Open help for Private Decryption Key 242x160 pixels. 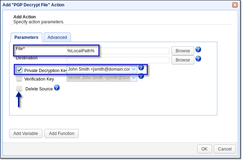(141, 67)
